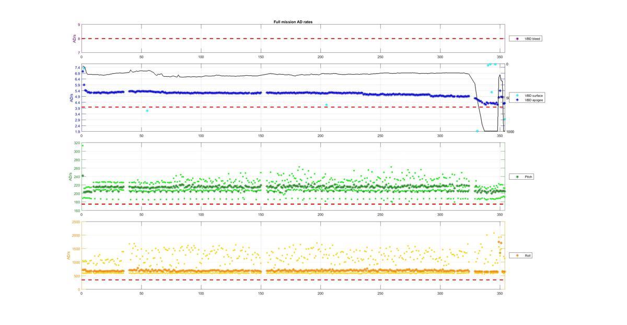Click the x-axis tick 150 under top plot
Screen dimensions: 627x325
pyautogui.click(x=261, y=56)
